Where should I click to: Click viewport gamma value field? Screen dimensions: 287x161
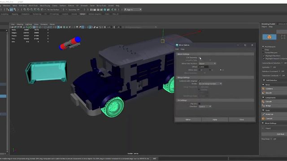[x=118, y=27]
